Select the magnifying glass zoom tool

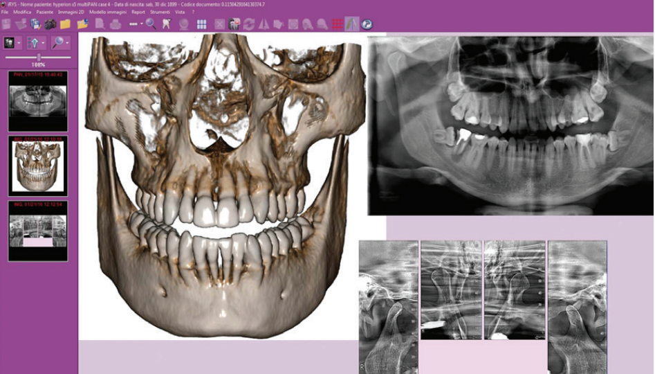coord(151,24)
